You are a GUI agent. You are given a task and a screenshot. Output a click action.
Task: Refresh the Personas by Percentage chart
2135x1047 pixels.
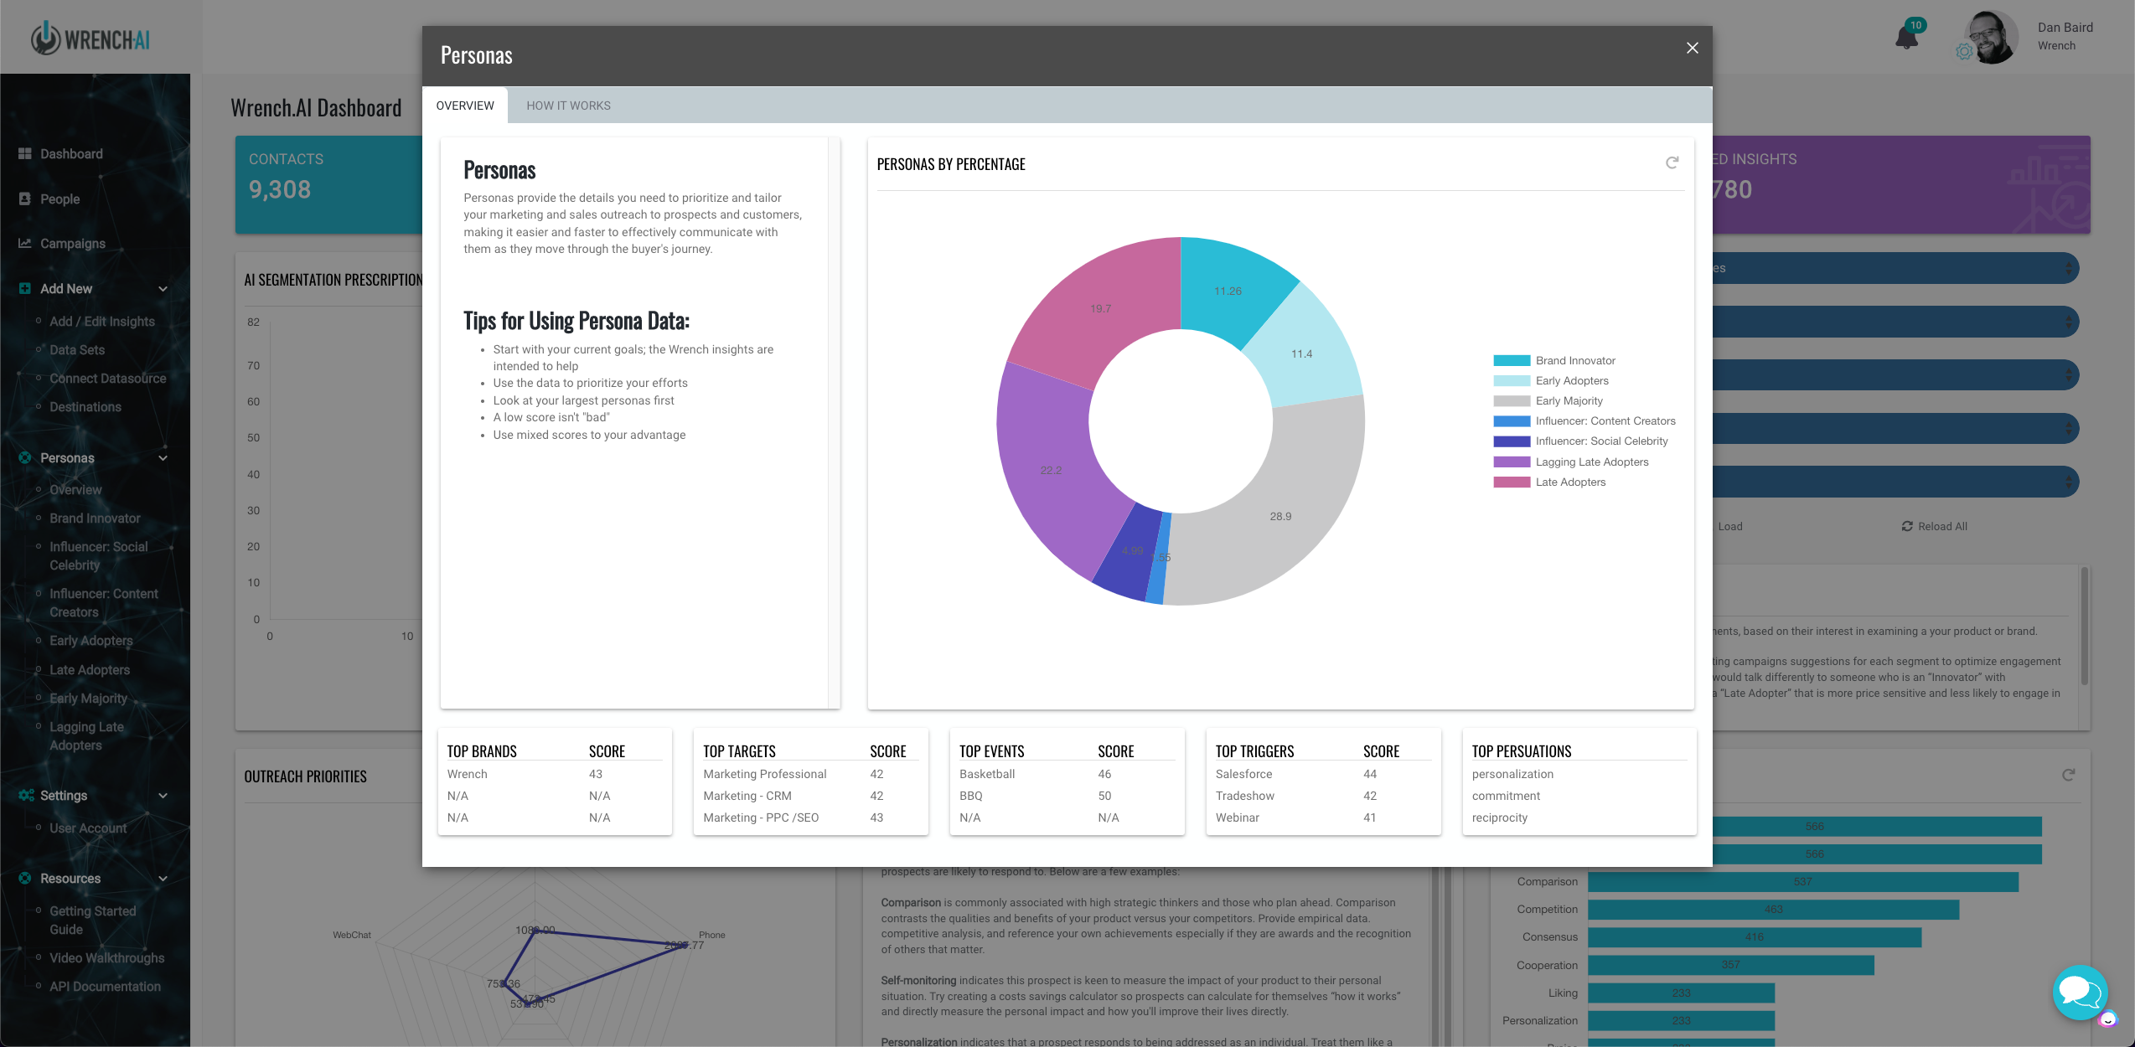tap(1672, 162)
